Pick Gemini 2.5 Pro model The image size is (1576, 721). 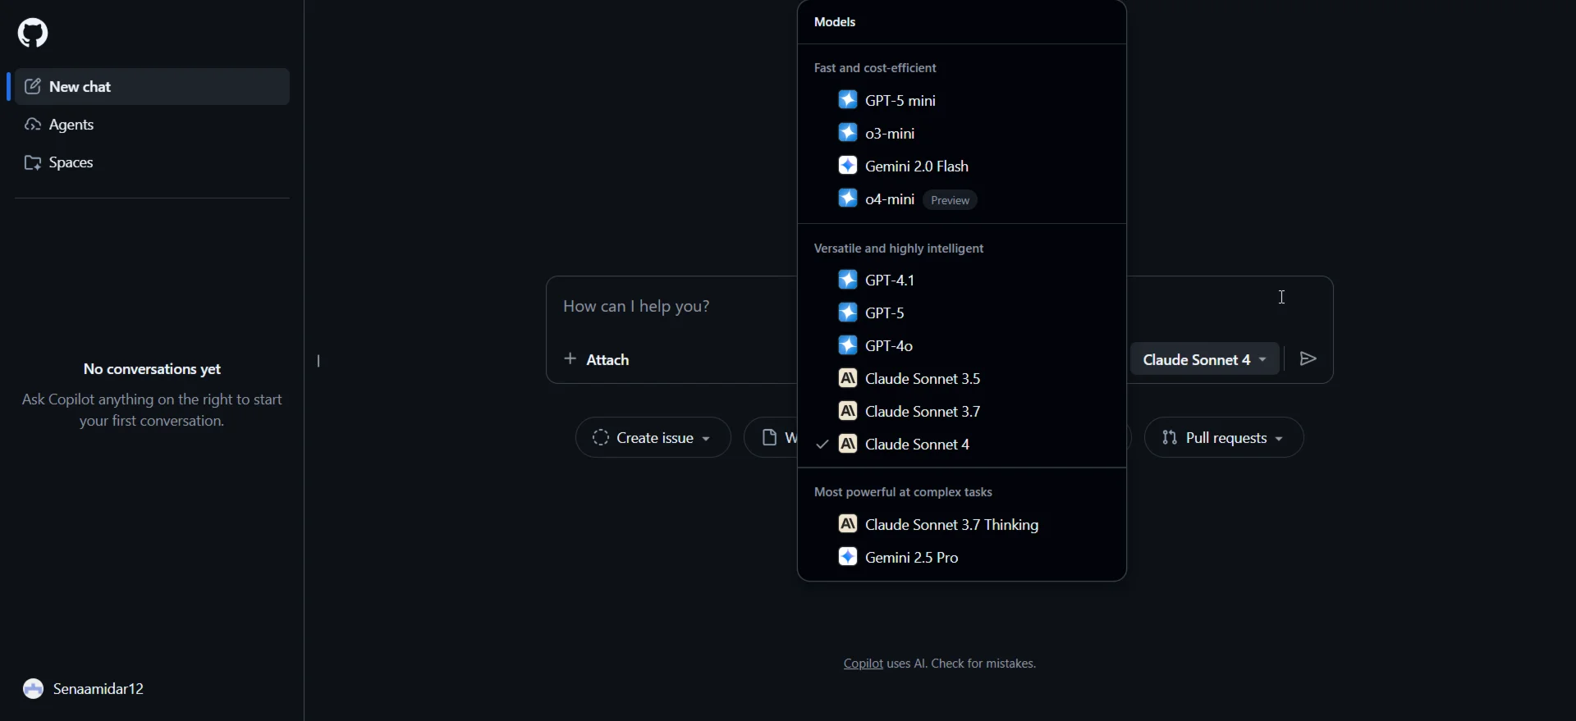[962, 557]
